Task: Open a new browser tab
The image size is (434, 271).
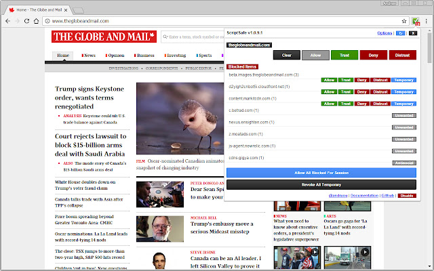Action: coord(79,11)
